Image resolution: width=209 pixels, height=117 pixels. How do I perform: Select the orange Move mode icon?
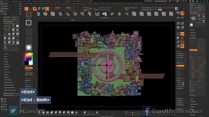pyautogui.click(x=35, y=9)
